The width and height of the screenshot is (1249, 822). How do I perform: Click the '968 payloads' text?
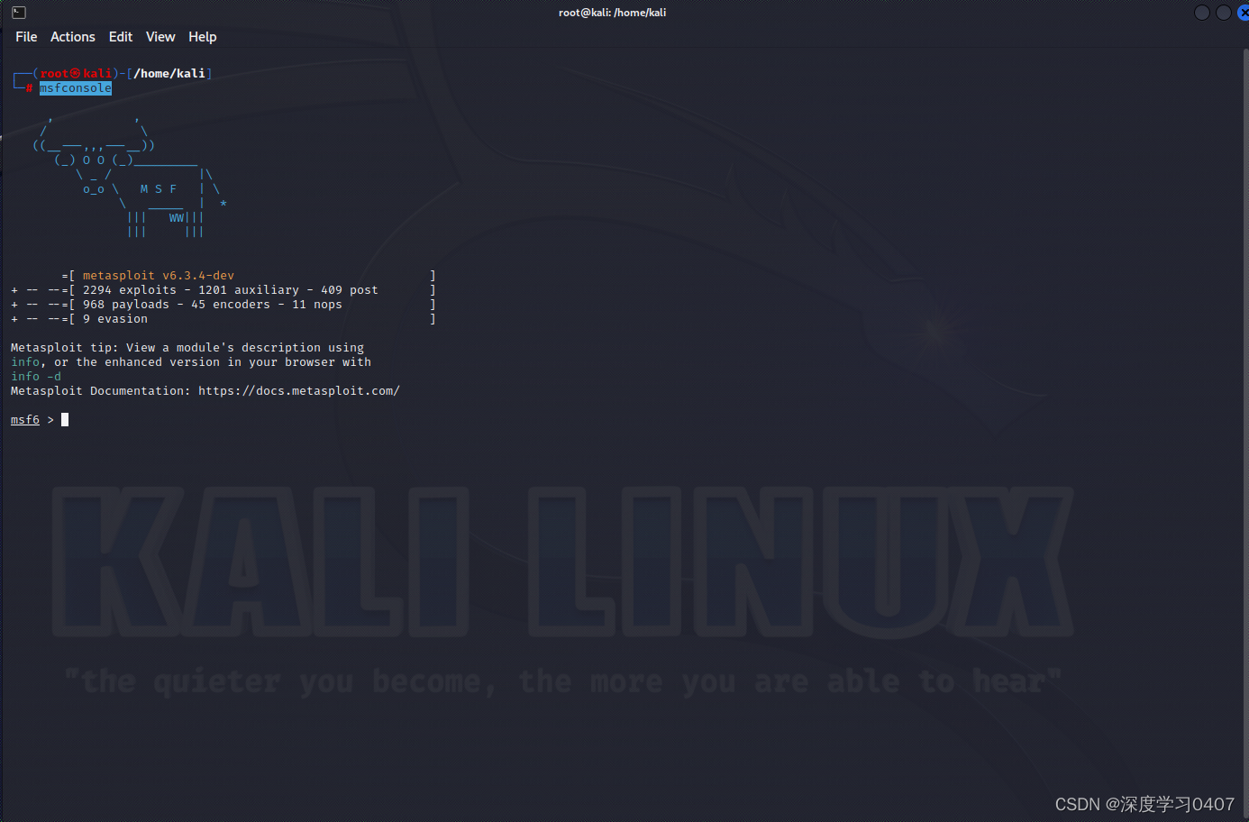(x=126, y=305)
